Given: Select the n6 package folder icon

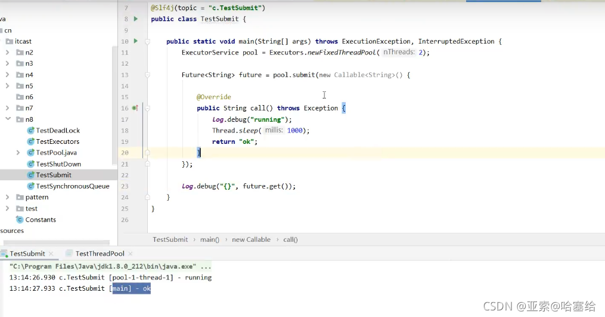Looking at the screenshot, I should (20, 97).
